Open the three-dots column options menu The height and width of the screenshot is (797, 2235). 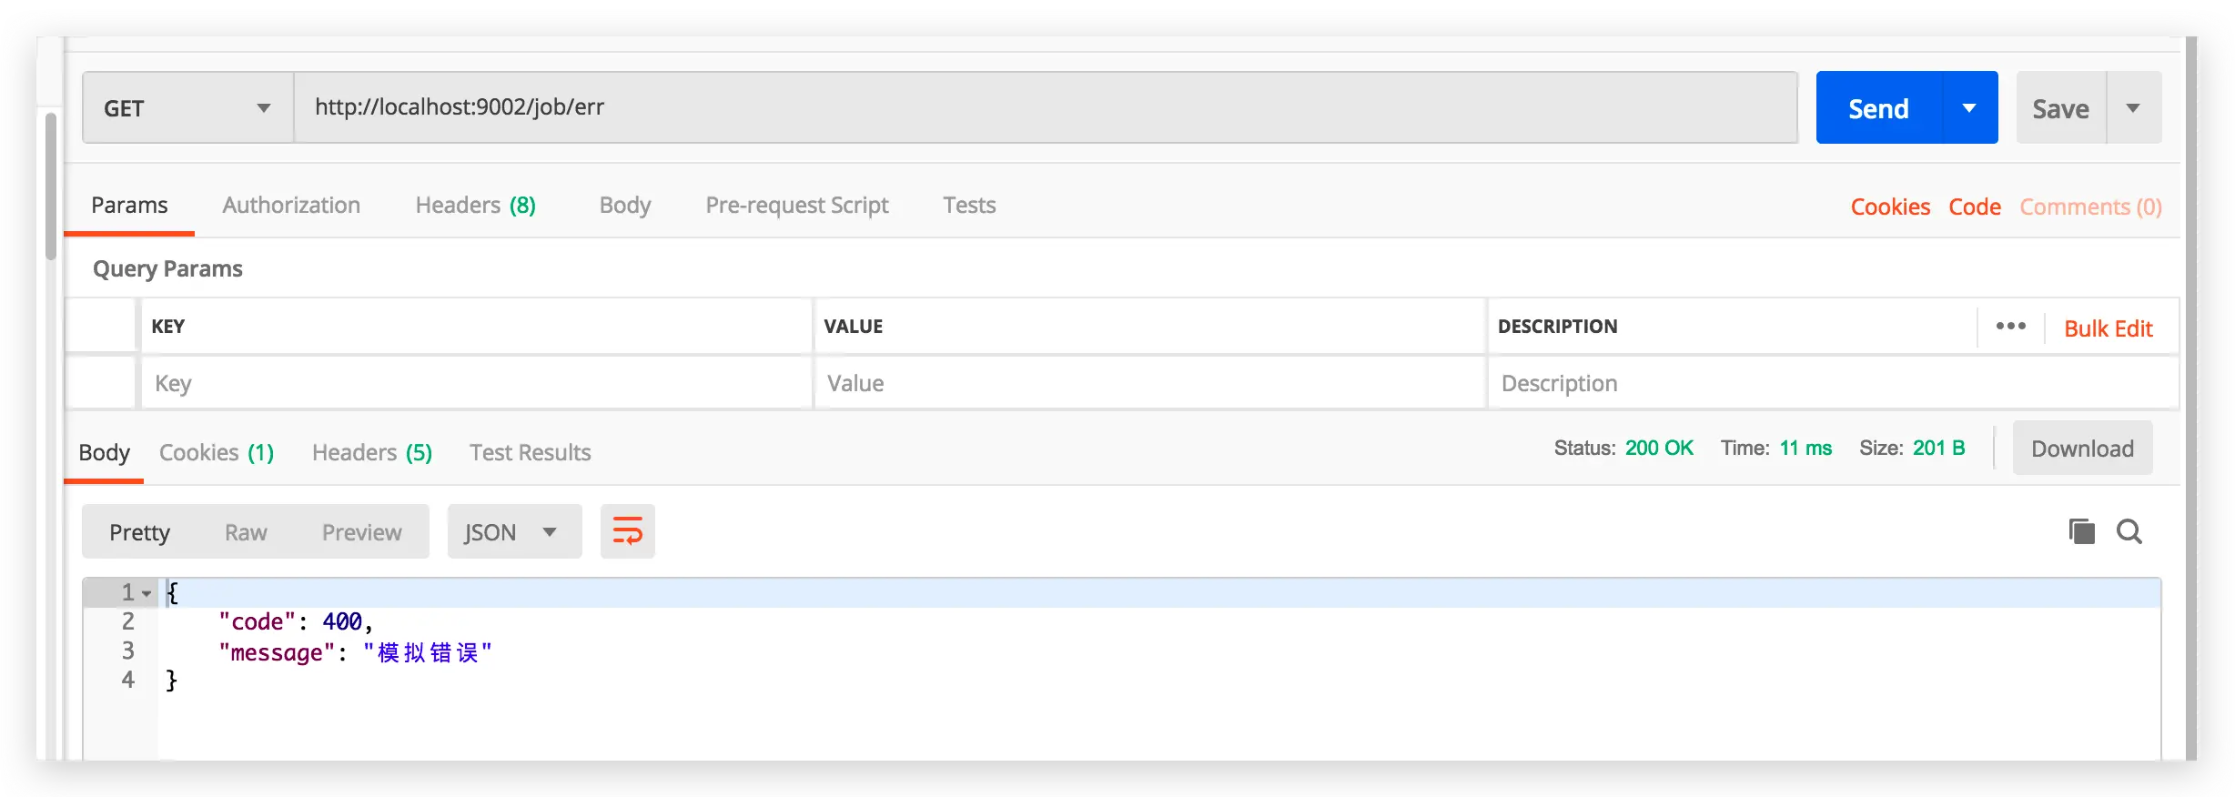tap(2010, 326)
